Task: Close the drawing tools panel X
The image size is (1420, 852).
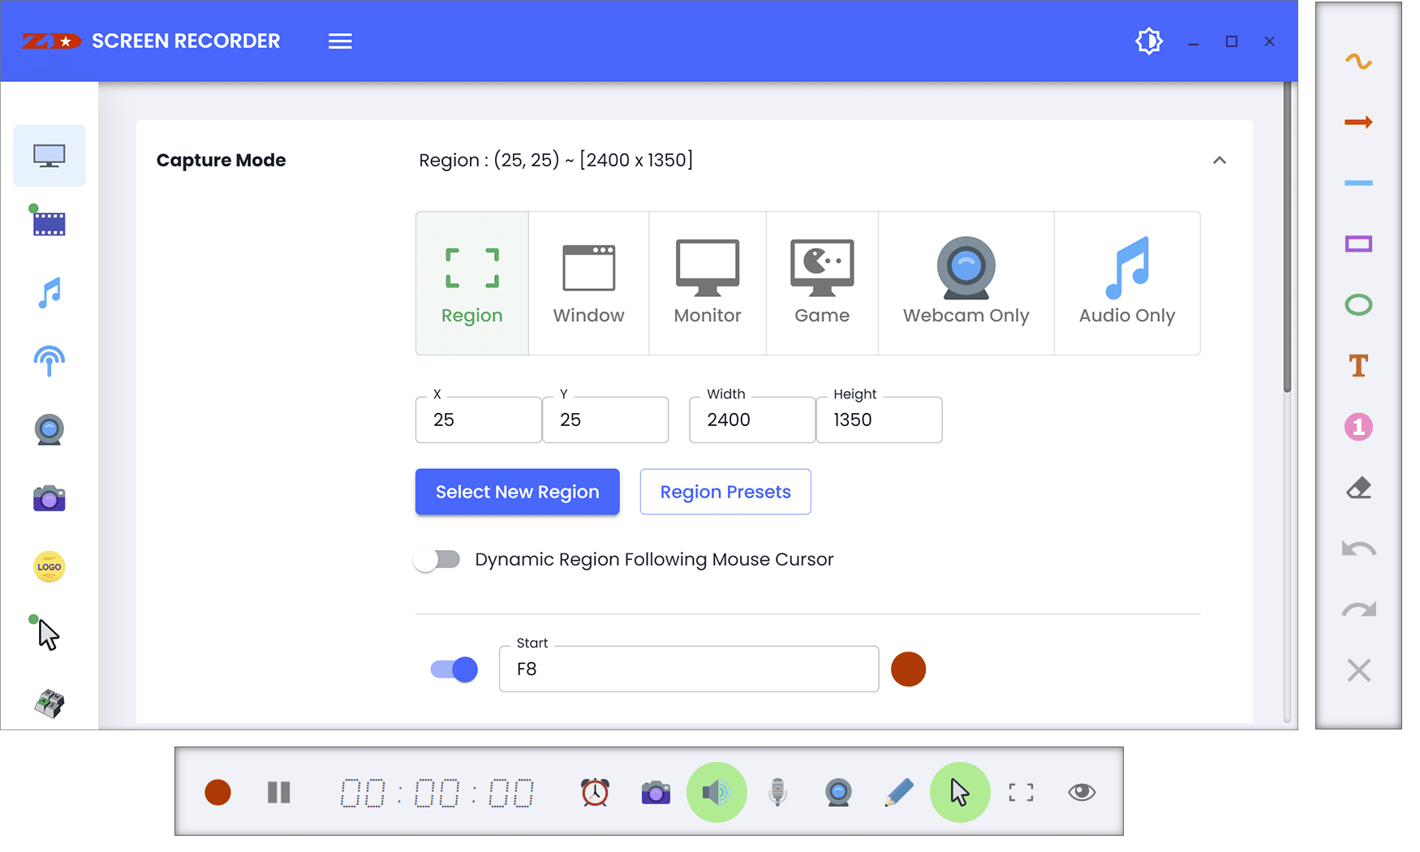Action: (x=1358, y=670)
